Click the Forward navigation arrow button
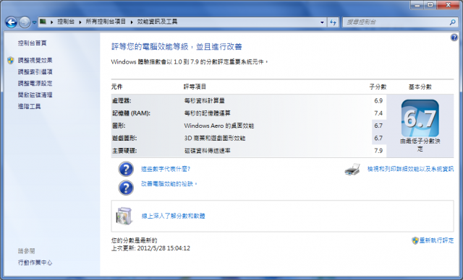 coord(25,22)
